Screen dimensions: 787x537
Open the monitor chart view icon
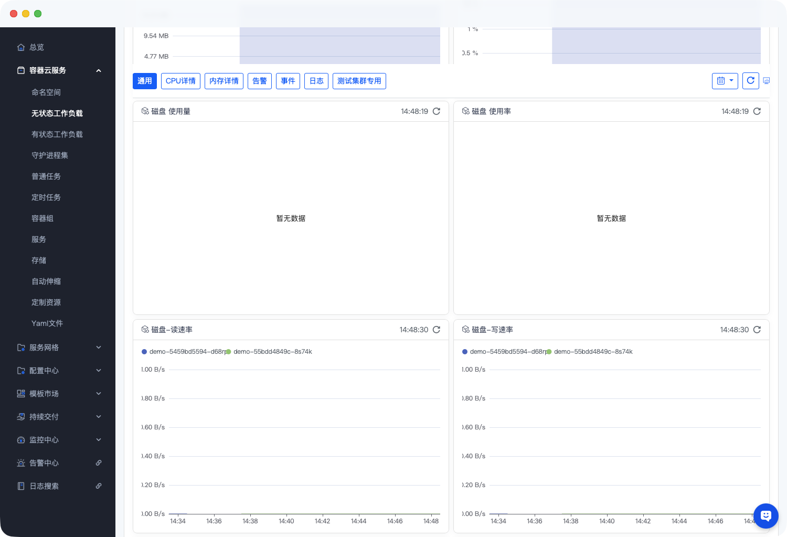[x=767, y=81]
